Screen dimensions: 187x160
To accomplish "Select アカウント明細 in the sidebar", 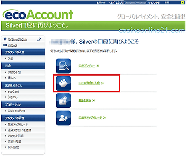I will [16, 136].
